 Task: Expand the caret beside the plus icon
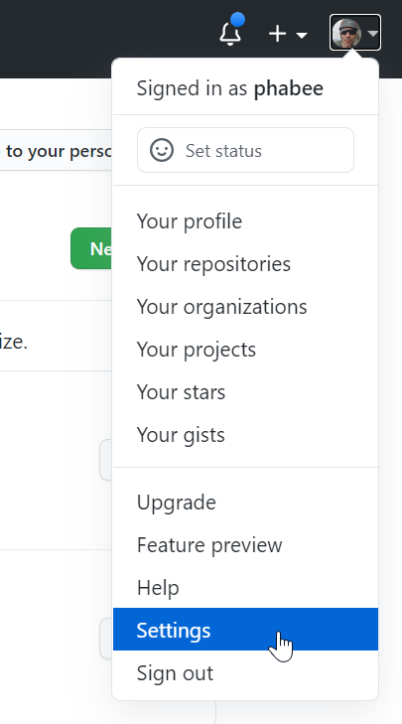click(302, 35)
